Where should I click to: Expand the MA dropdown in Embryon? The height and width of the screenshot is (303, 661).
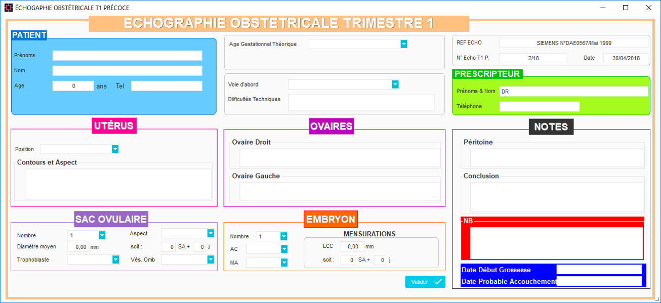(283, 263)
